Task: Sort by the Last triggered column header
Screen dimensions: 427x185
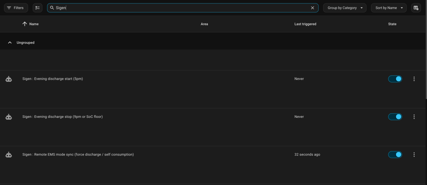Action: [x=305, y=24]
